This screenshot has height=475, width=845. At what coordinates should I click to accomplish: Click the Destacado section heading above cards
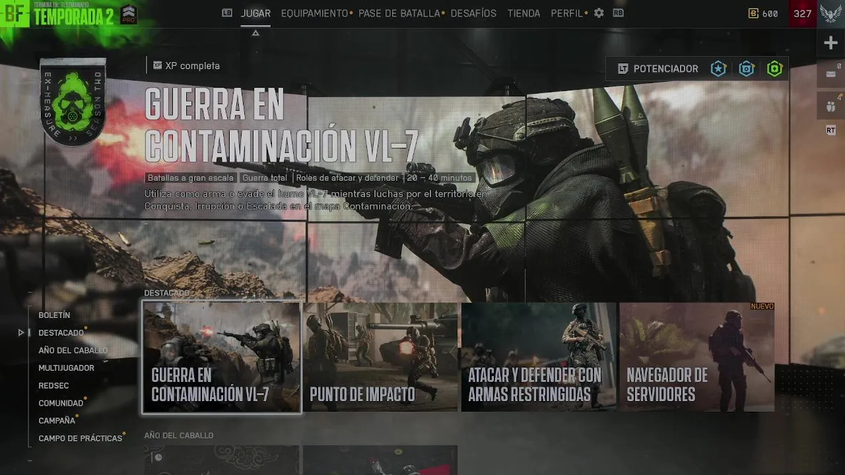point(166,293)
